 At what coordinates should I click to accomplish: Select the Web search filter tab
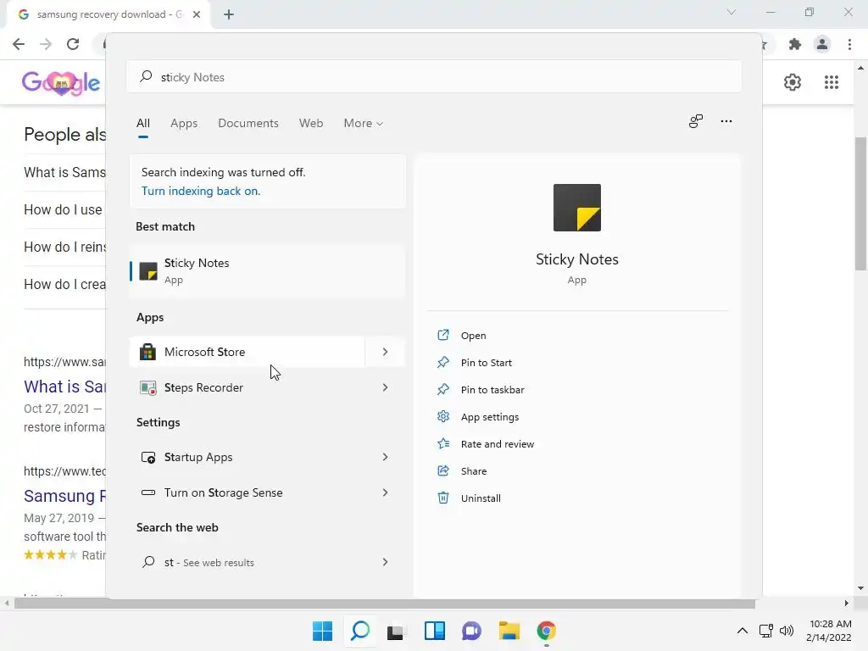311,124
